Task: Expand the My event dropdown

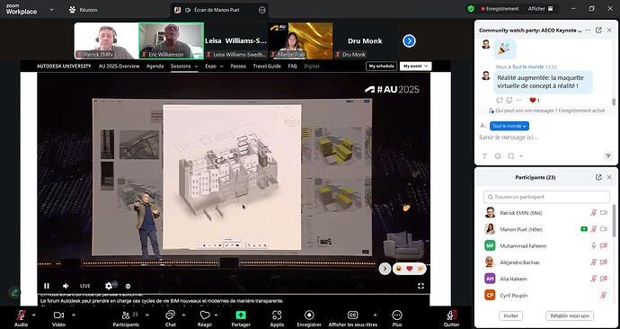Action: pos(415,67)
